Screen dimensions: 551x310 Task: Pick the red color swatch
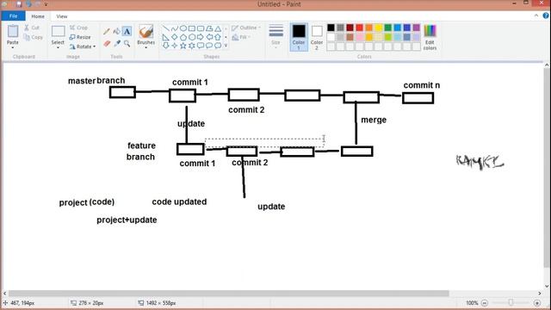click(360, 28)
